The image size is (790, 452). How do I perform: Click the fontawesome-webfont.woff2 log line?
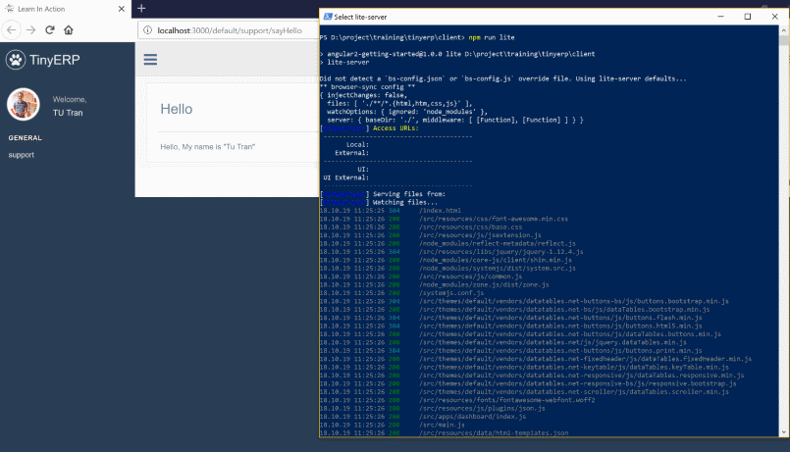click(x=457, y=400)
